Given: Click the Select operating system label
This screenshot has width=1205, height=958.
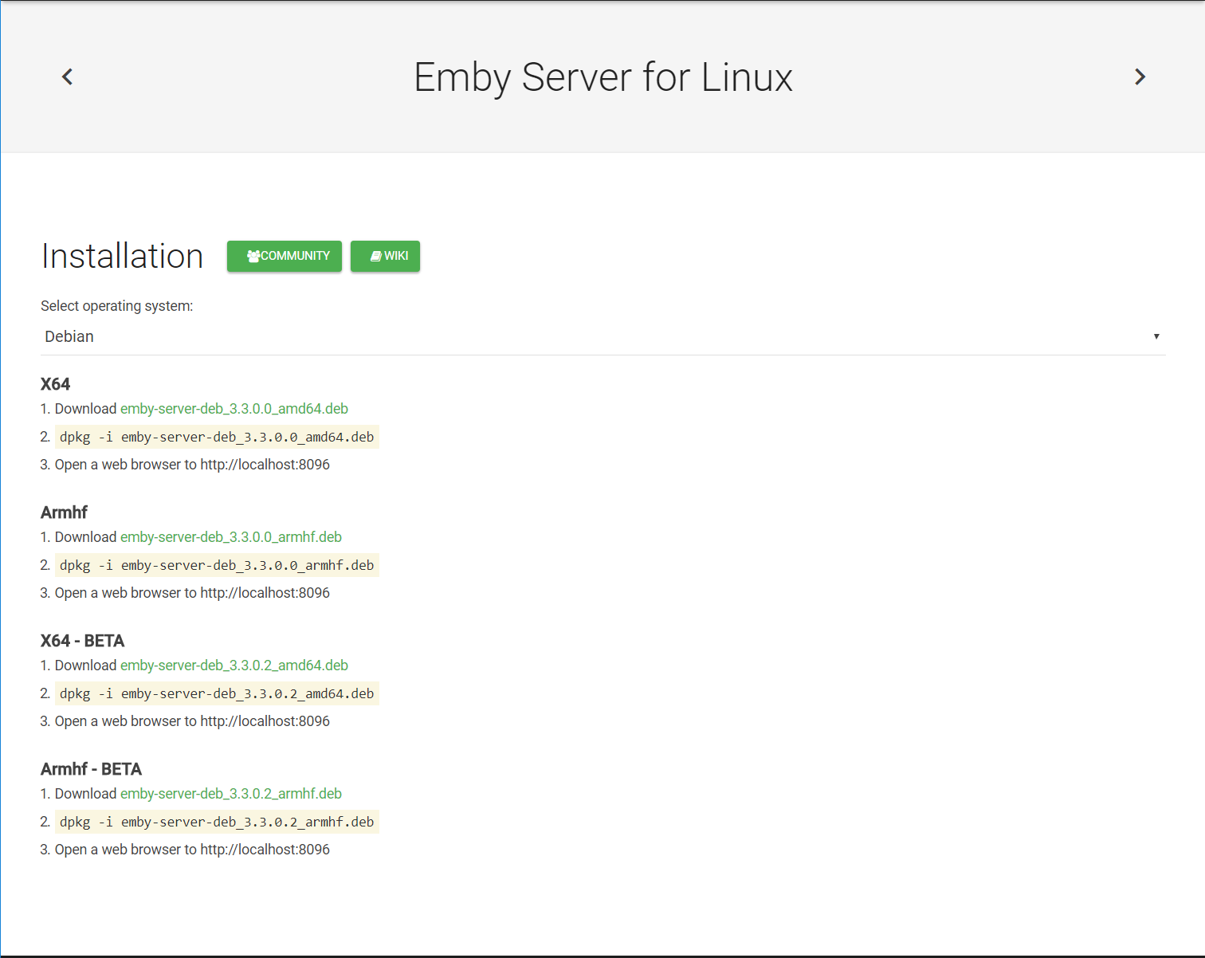Looking at the screenshot, I should click(117, 306).
